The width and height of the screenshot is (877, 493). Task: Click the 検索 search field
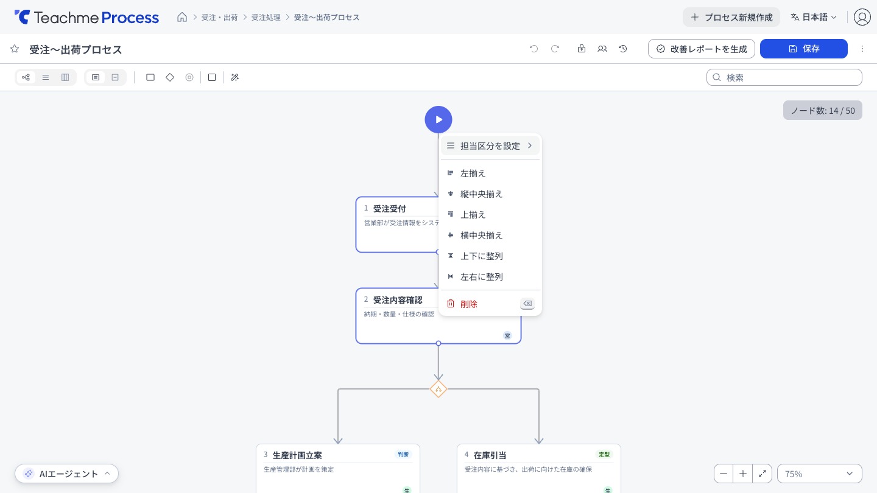[x=784, y=77]
